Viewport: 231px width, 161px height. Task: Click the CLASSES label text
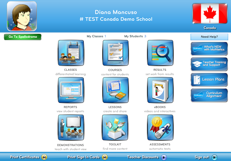[70, 70]
